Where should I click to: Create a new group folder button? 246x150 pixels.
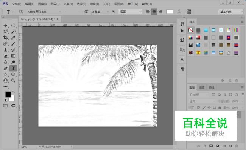pos(224,146)
